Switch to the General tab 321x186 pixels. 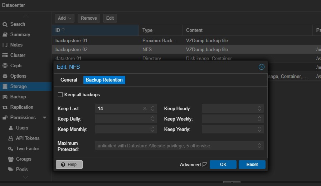[x=69, y=80]
